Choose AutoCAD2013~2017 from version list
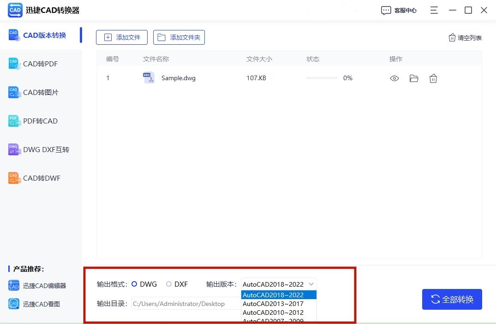 click(x=279, y=304)
